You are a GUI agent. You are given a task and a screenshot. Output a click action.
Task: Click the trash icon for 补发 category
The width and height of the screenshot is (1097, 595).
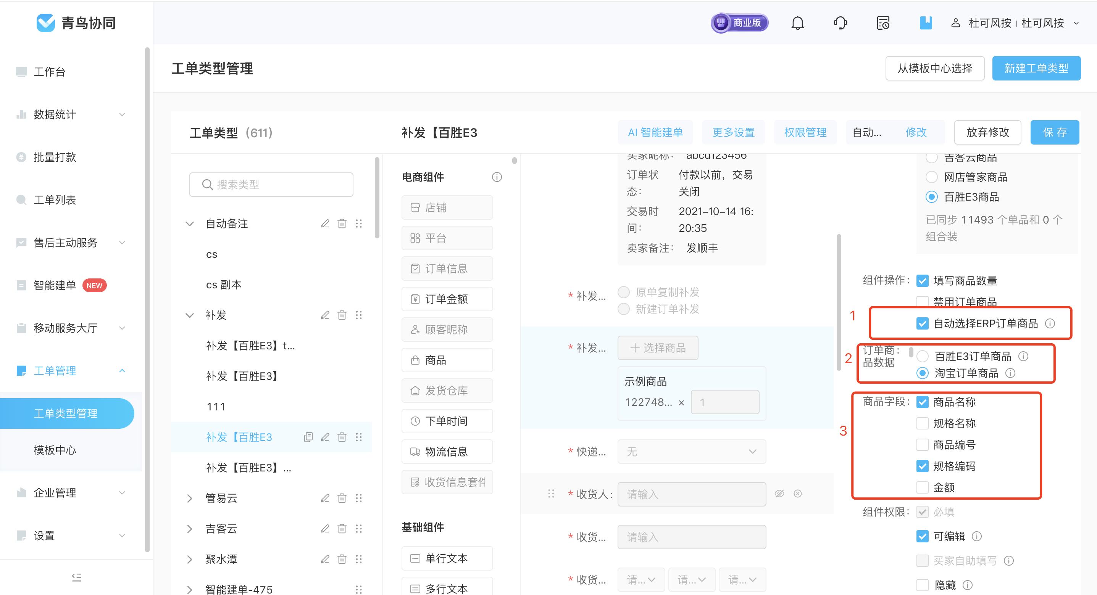[342, 315]
